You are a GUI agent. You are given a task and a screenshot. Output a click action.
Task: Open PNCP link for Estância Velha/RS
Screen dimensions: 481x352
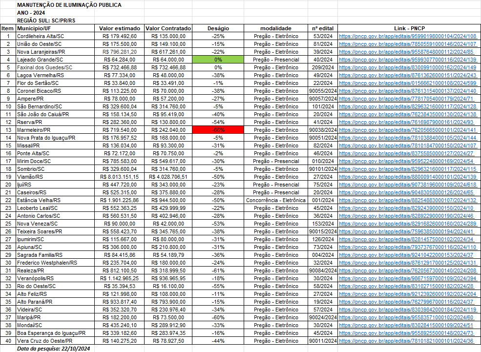408,200
